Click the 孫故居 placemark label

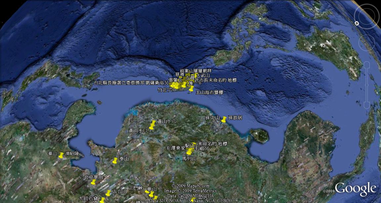pyautogui.click(x=235, y=118)
